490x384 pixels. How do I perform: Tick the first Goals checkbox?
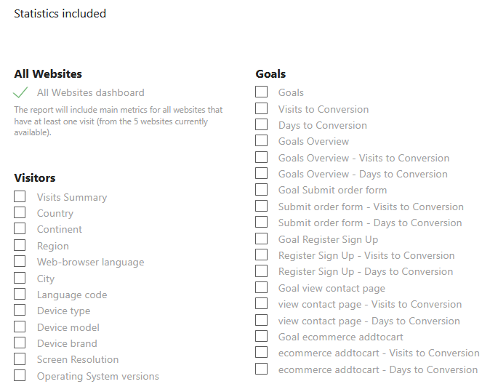[x=262, y=92]
